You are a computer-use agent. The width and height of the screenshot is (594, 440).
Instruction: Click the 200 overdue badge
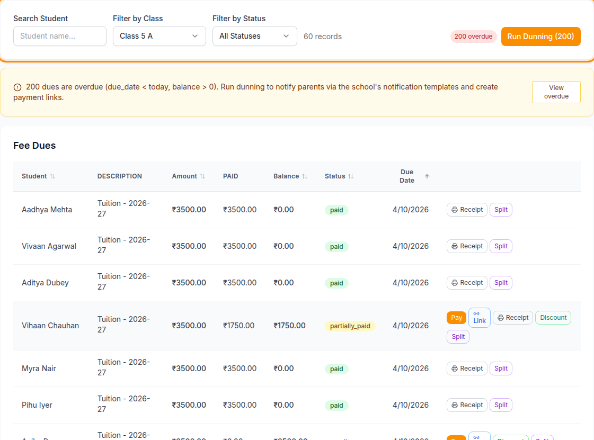473,37
